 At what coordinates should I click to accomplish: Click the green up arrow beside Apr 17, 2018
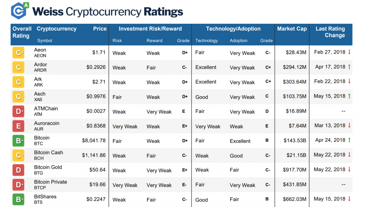click(349, 67)
